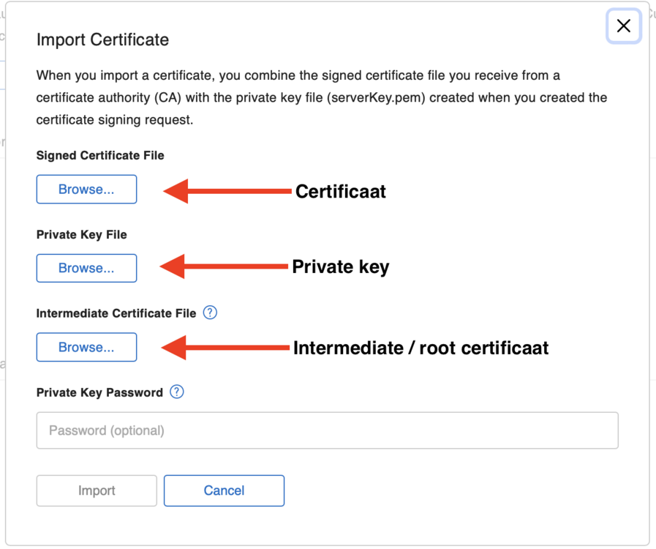Browse for the Signed Certificate File

pyautogui.click(x=86, y=189)
